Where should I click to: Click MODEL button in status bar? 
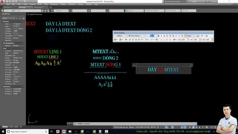(153, 127)
